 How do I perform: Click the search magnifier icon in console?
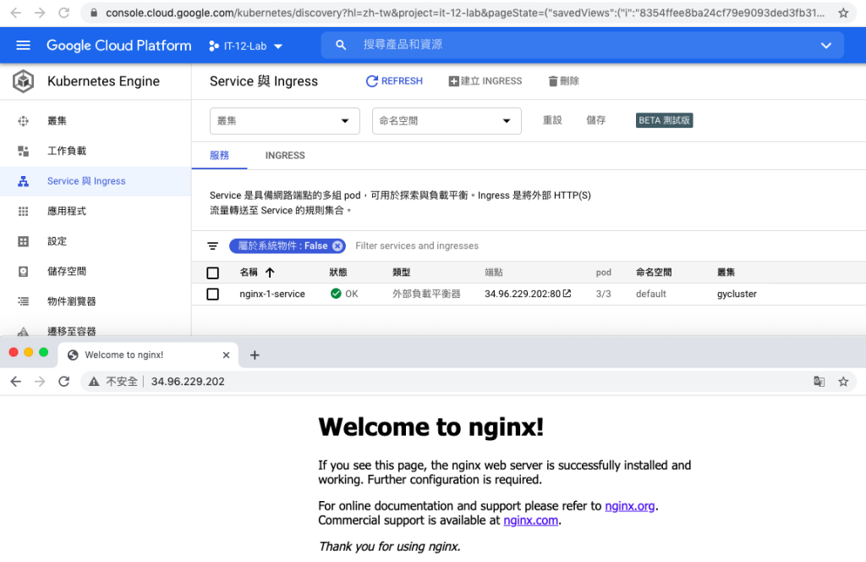click(x=341, y=46)
